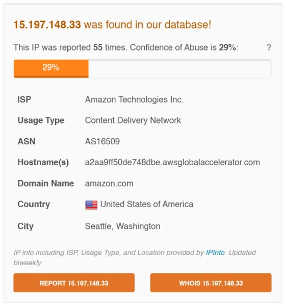The image size is (286, 306).
Task: Click the Amazon Technologies Inc. ISP value
Action: (134, 99)
